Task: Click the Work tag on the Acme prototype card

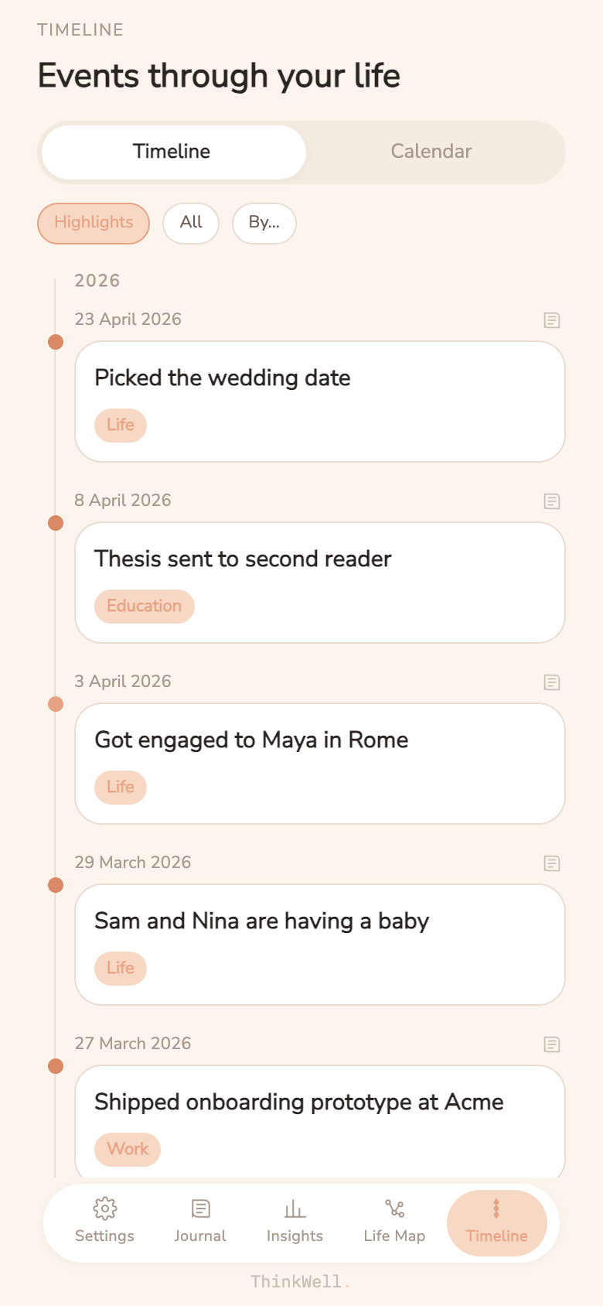Action: (127, 1149)
